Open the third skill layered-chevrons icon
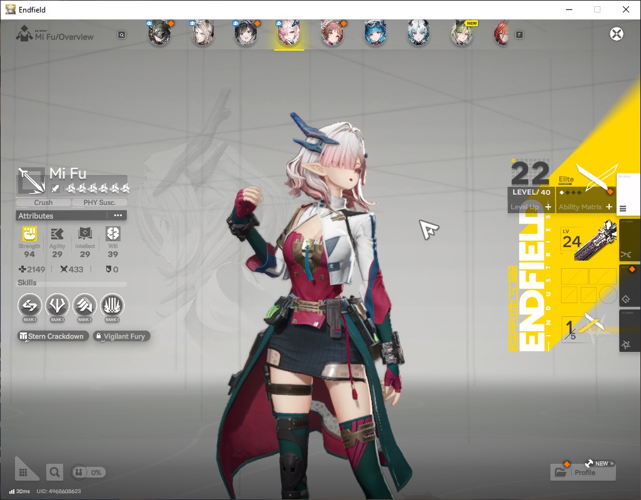Image resolution: width=641 pixels, height=500 pixels. click(x=84, y=306)
